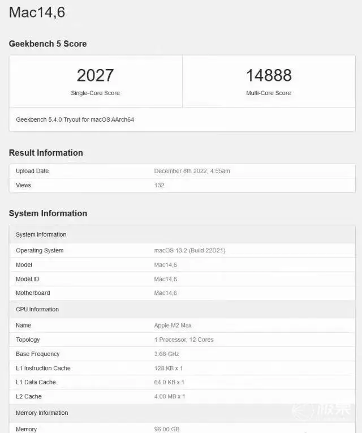
Task: Click the System Information table header row
Action: 182,234
